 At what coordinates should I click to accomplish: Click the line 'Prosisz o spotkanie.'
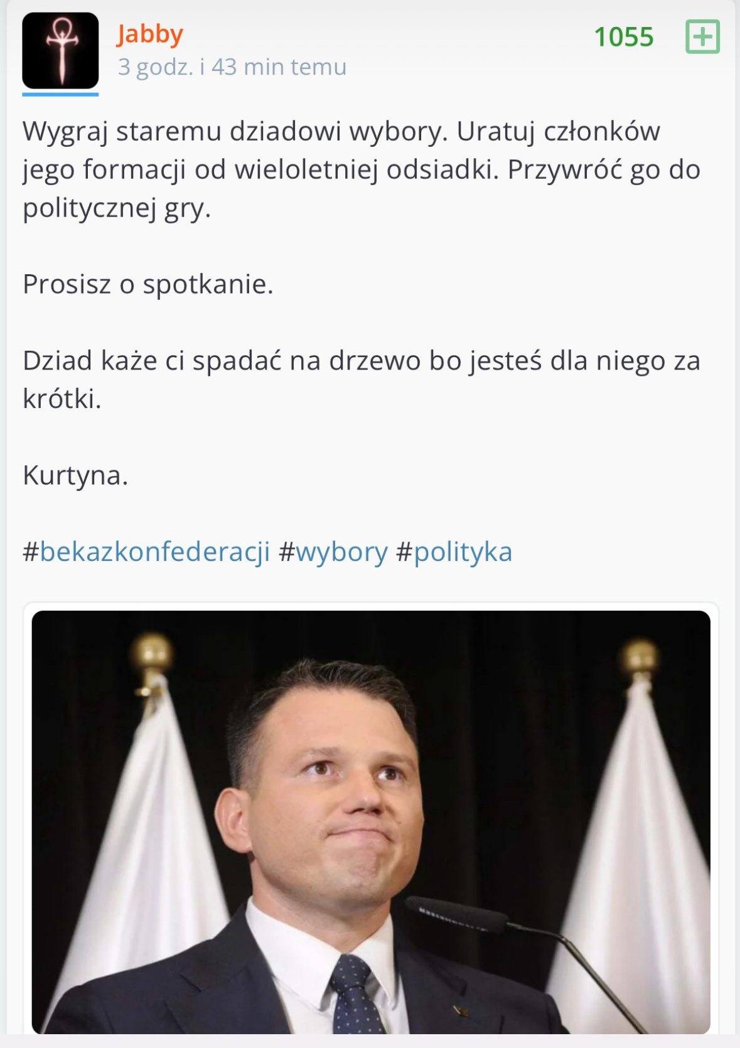click(x=148, y=284)
